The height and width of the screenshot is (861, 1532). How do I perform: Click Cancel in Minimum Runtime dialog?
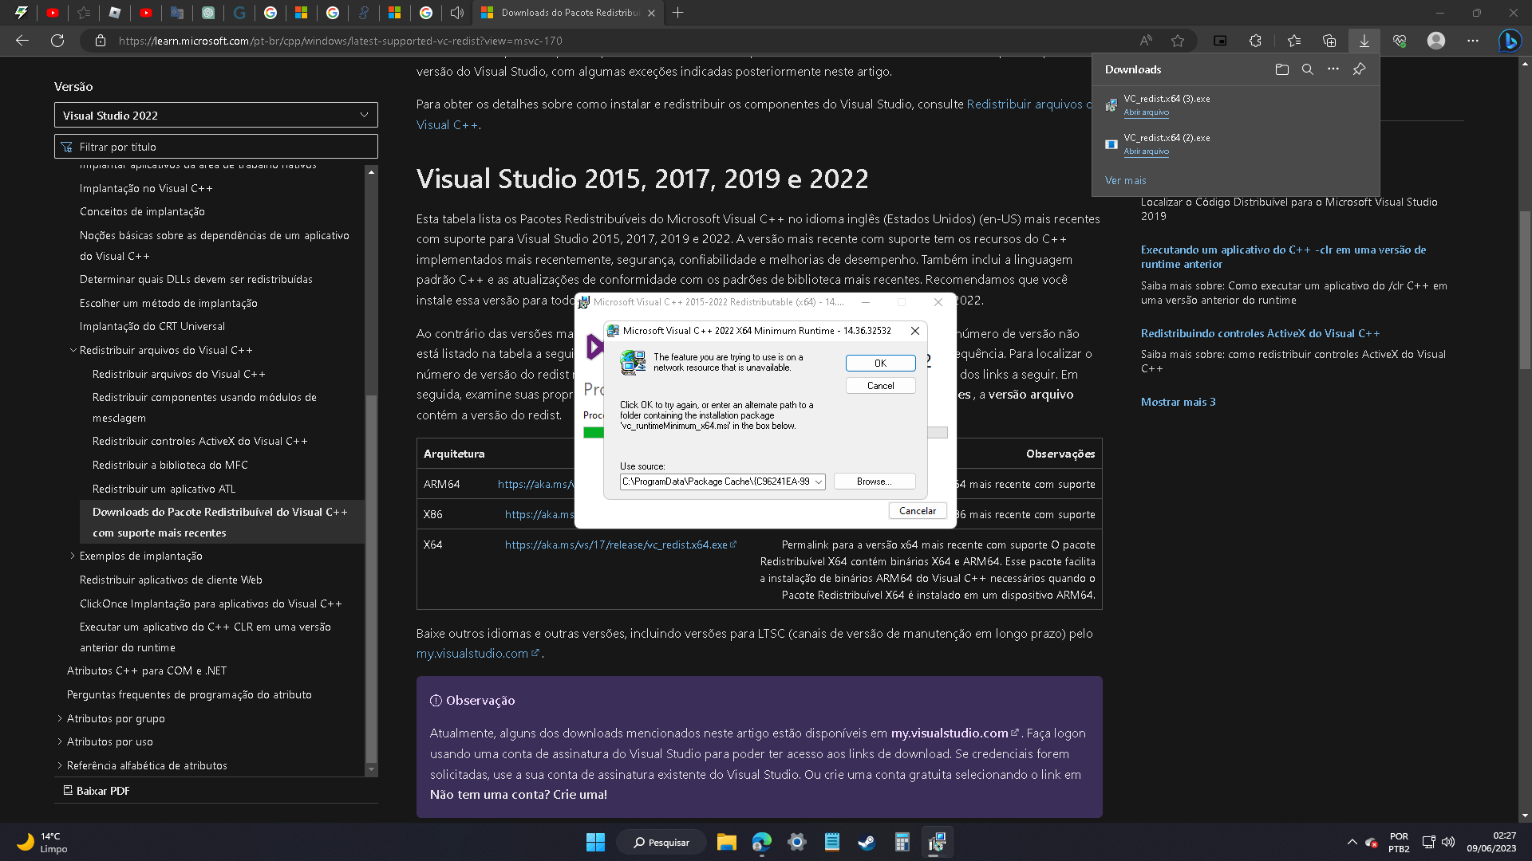tap(880, 385)
